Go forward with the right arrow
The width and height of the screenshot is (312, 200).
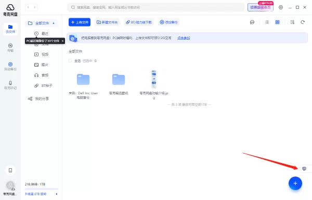pos(35,7)
